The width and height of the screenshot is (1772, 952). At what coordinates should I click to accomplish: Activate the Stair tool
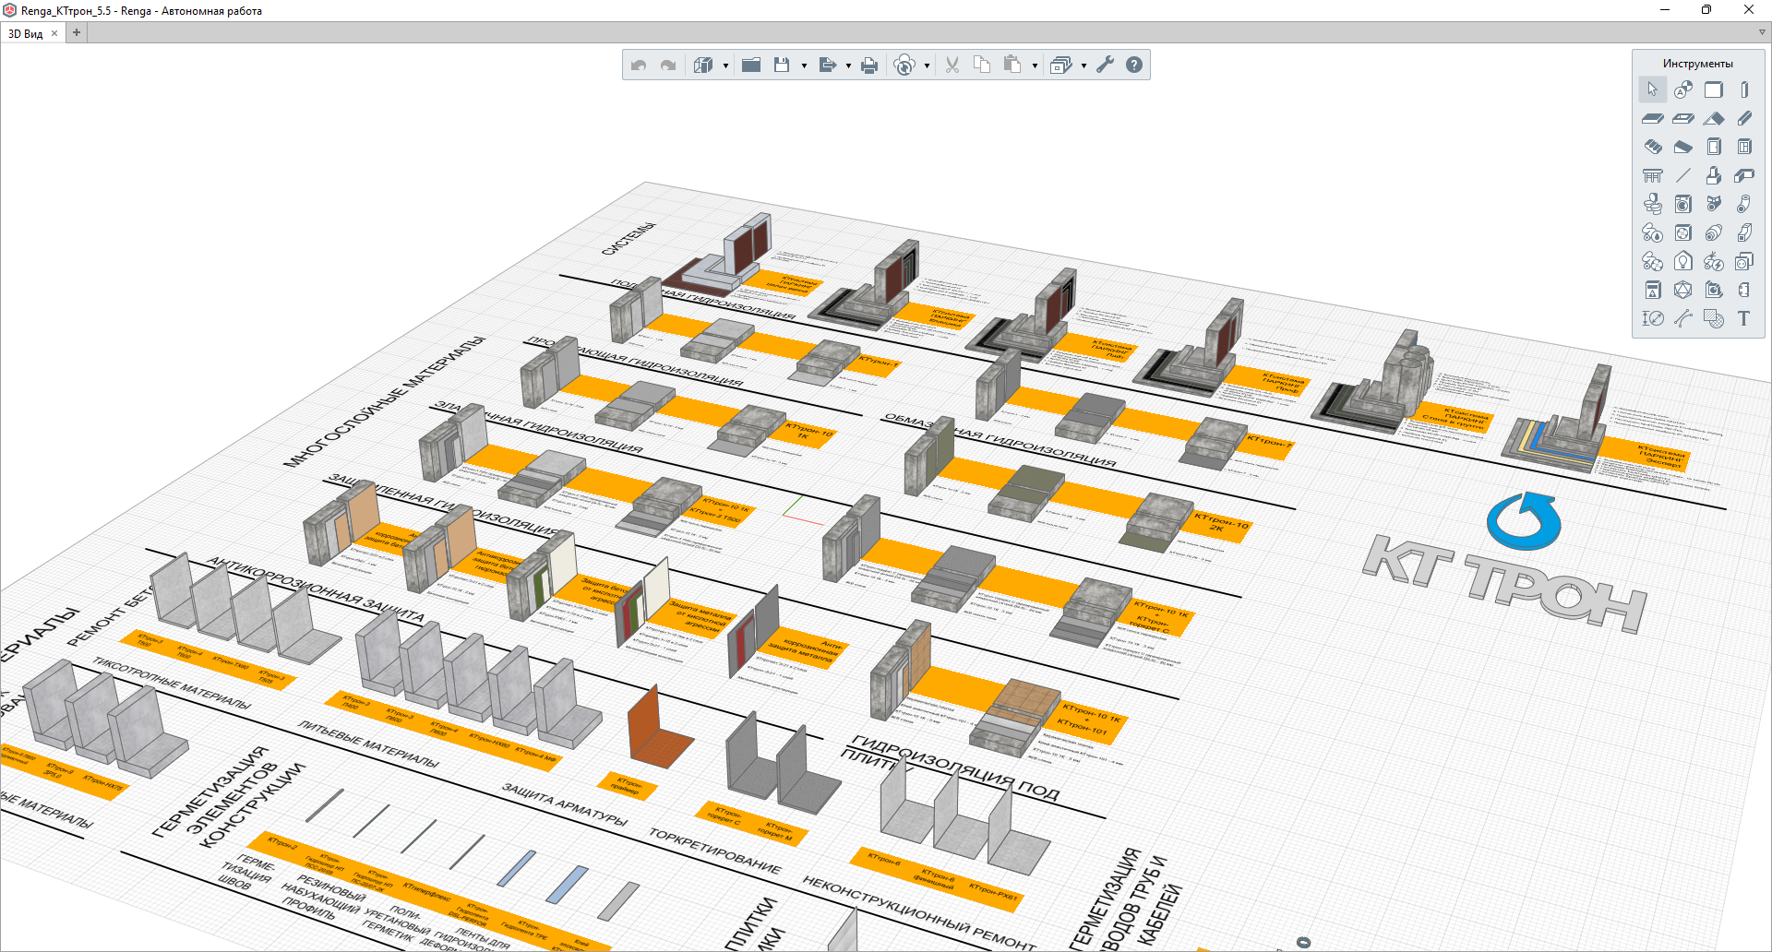(1653, 147)
